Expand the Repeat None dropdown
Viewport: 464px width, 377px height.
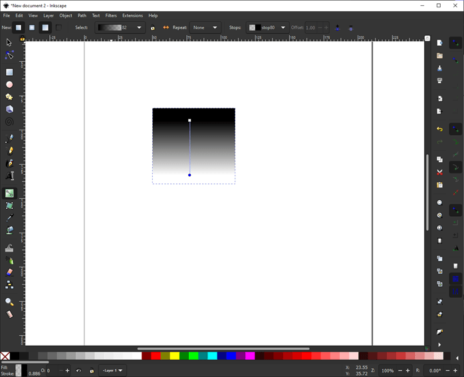click(x=205, y=28)
